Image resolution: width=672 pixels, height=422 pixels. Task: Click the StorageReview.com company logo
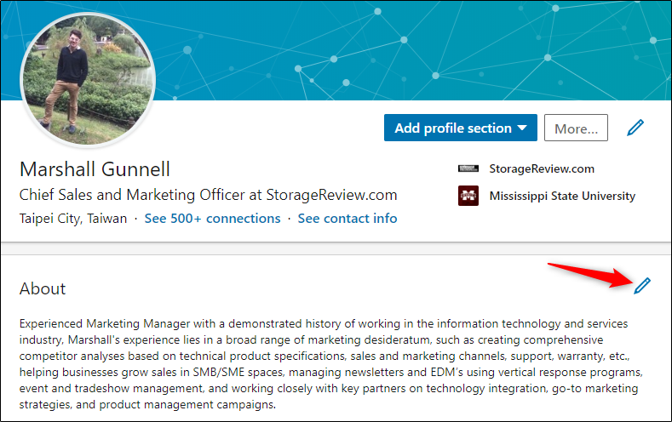point(468,168)
